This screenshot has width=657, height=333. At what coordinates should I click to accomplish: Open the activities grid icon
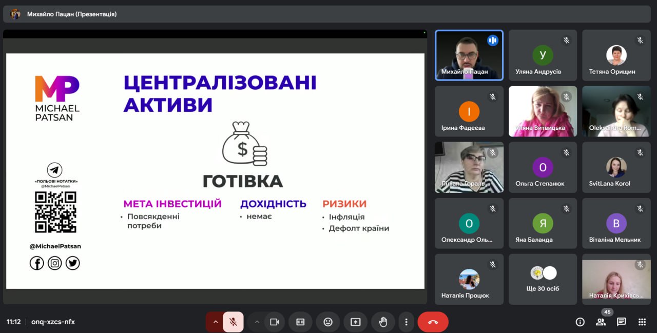coord(642,322)
